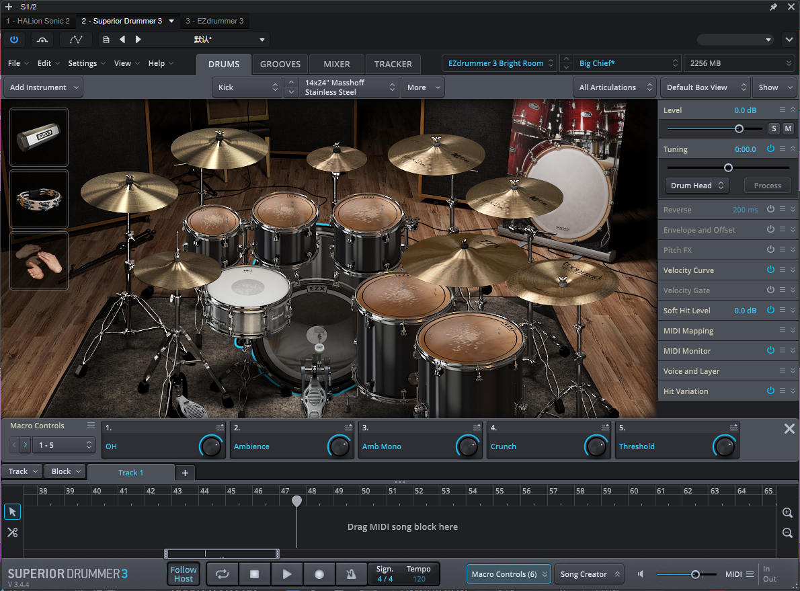Zoom out on the song track
Screen dimensions: 800x591
tap(787, 533)
